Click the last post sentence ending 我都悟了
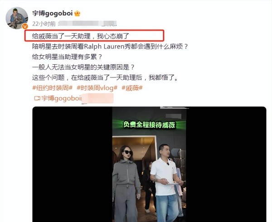Viewport: 272px width, 222px height. click(105, 77)
